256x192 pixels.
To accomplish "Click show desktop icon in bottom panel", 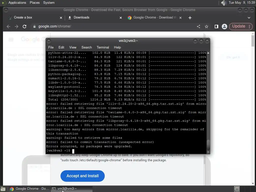I will (x=3, y=189).
